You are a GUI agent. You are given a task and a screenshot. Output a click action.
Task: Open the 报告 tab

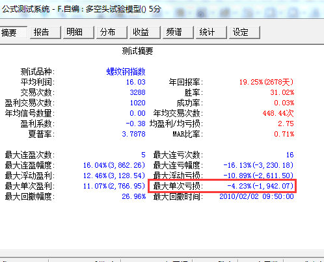pos(46,33)
